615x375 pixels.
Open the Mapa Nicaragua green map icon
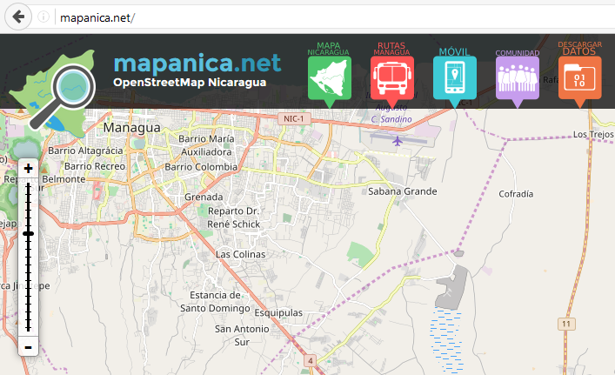[330, 77]
